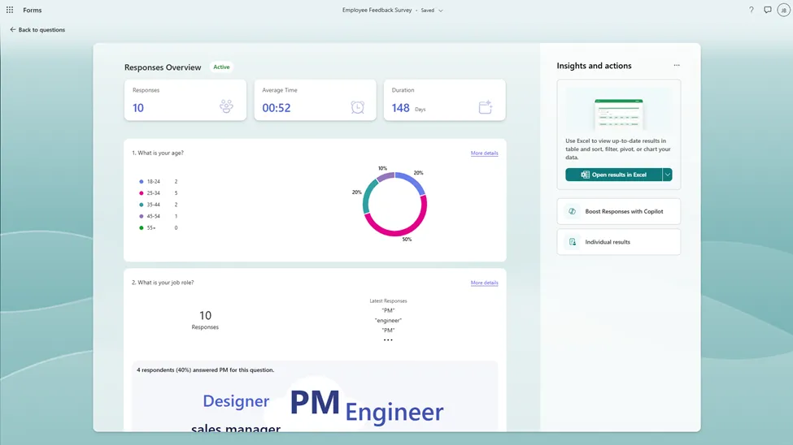Open the feedback chat icon
Viewport: 793px width, 445px height.
click(x=767, y=10)
